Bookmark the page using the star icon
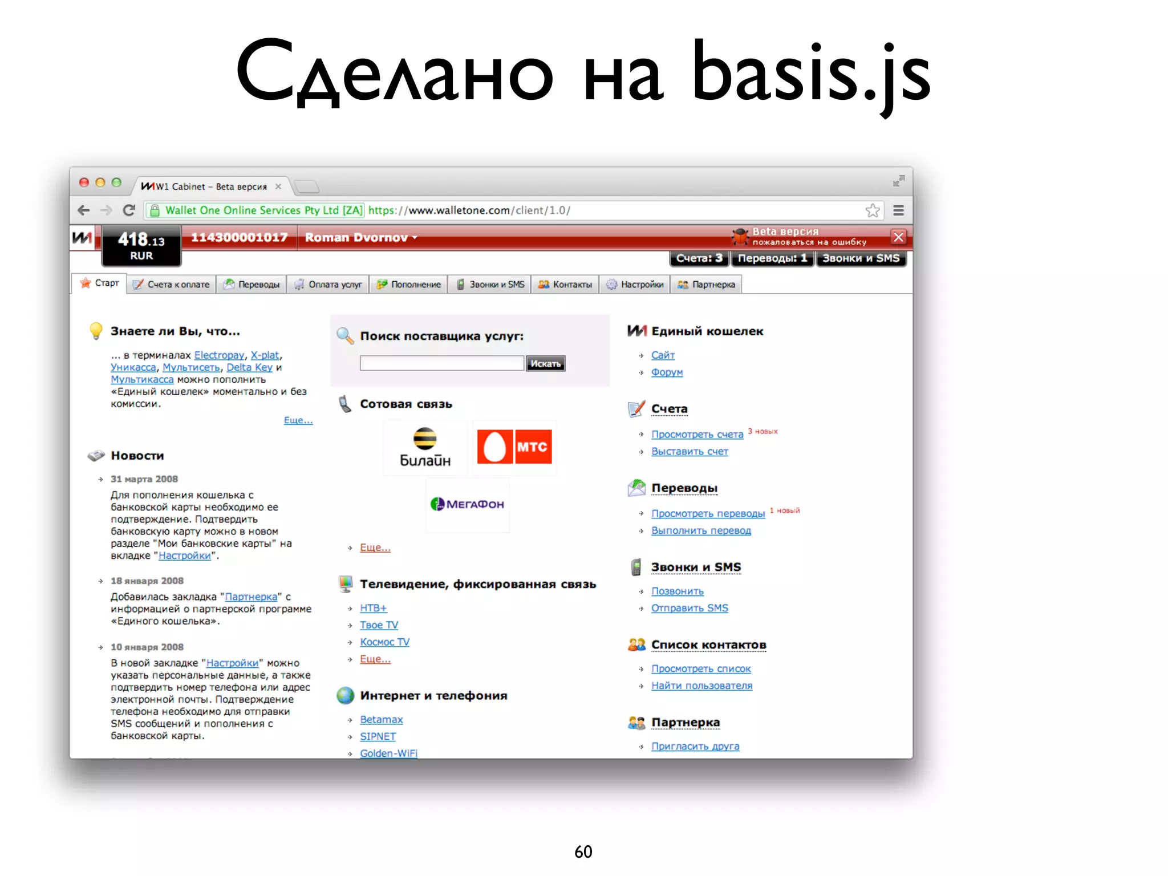The height and width of the screenshot is (876, 1168). pyautogui.click(x=872, y=210)
